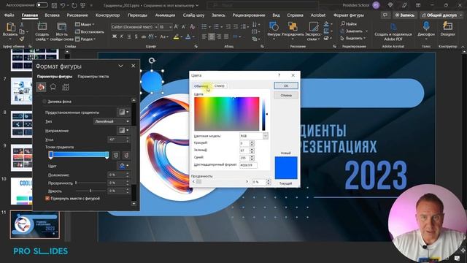Viewport: 467px width, 263px height.
Task: Open the gradient Тип Линейный dropdown
Action: 112,121
